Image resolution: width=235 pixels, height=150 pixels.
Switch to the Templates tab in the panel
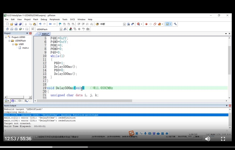[28, 101]
